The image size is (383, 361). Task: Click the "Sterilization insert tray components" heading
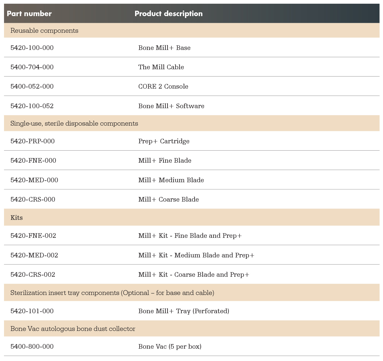tap(112, 293)
